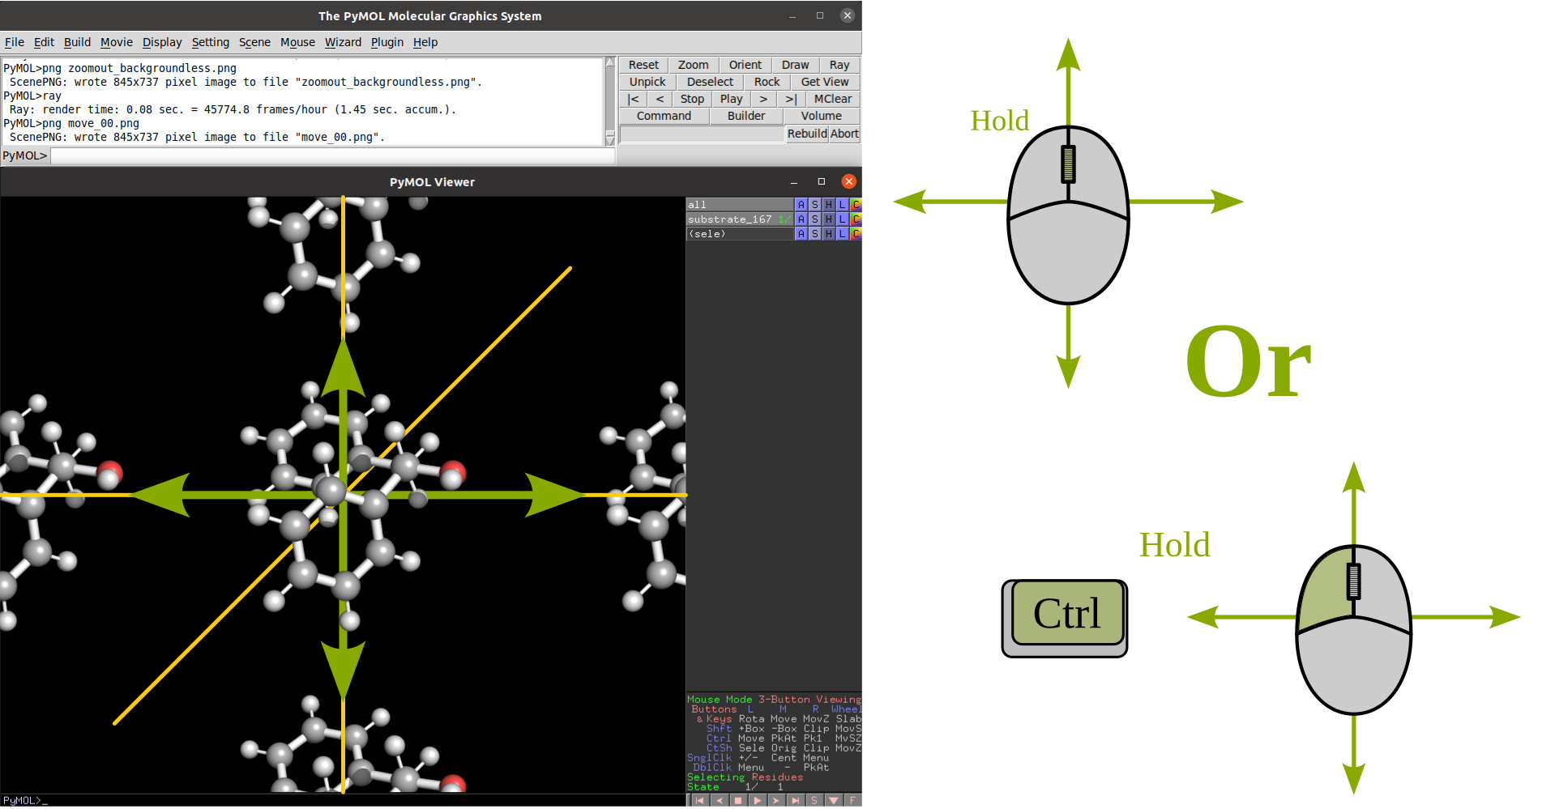Screen dimensions: 1555x809
Task: Open Color menu for (sele) row
Action: [856, 234]
